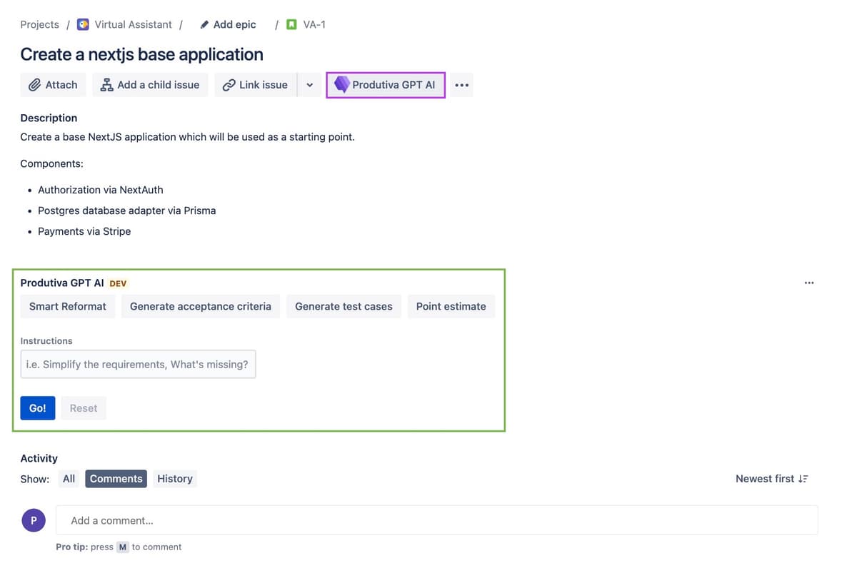Click the text Postgres database adapter via Prisma
The height and width of the screenshot is (573, 857).
pyautogui.click(x=127, y=211)
